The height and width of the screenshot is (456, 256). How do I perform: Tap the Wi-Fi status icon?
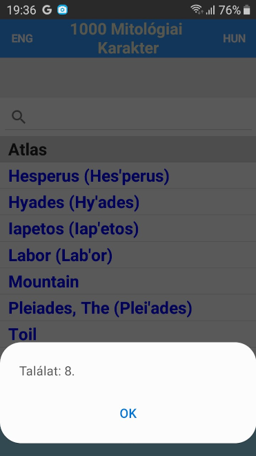(197, 10)
